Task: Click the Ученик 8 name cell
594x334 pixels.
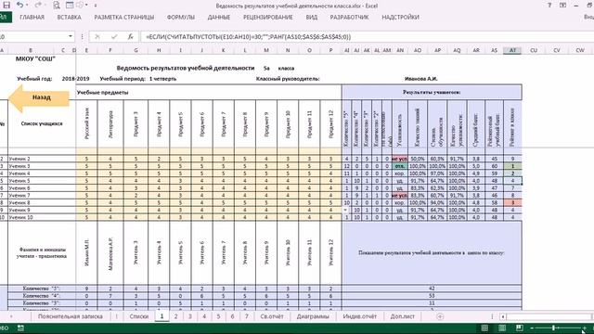Action: (x=42, y=202)
